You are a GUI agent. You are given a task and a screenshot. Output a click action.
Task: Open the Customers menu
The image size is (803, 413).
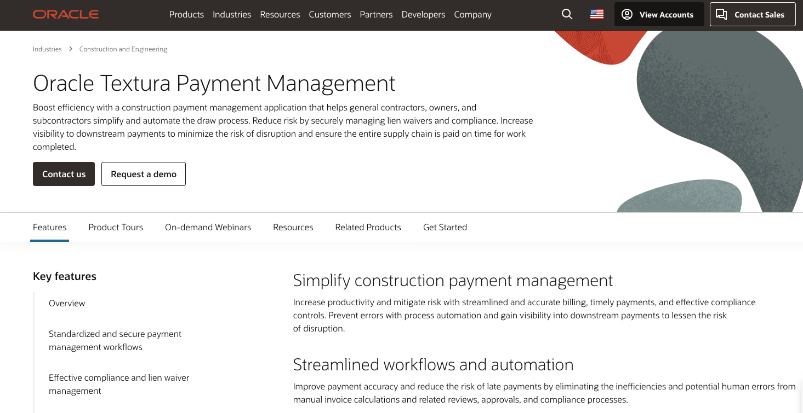coord(330,15)
